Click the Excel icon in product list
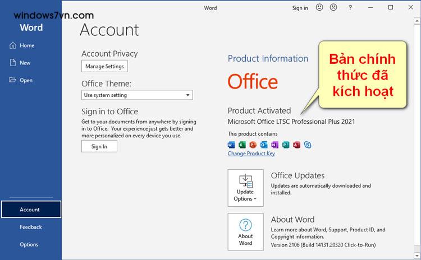Screen dimensions: 421x260 [x=242, y=145]
